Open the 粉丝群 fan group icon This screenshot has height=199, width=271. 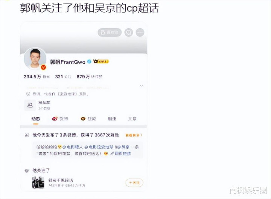[30, 105]
